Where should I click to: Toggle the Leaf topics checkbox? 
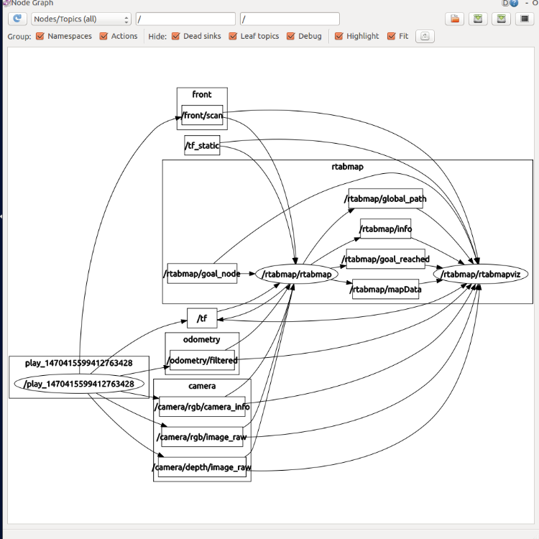234,36
